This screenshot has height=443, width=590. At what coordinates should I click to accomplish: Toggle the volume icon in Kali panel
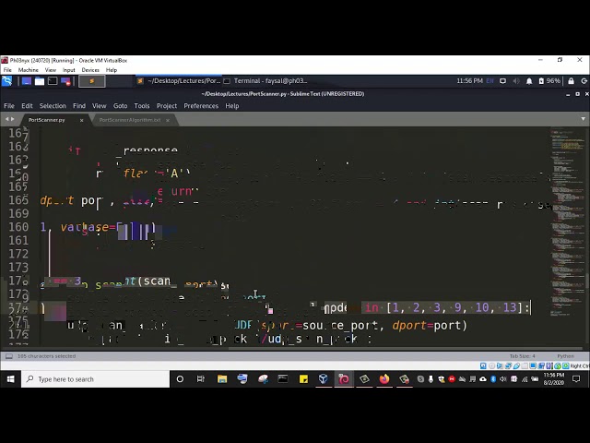tap(516, 81)
